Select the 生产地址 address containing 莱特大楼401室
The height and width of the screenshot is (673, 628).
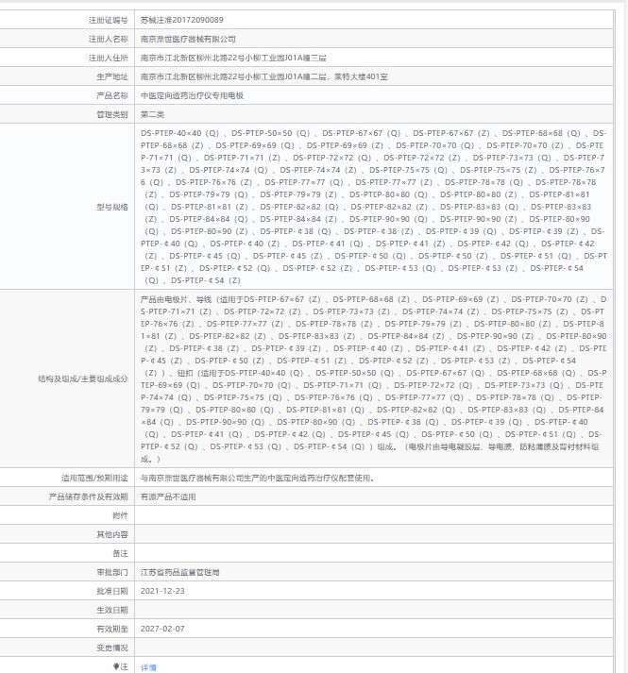tap(264, 76)
